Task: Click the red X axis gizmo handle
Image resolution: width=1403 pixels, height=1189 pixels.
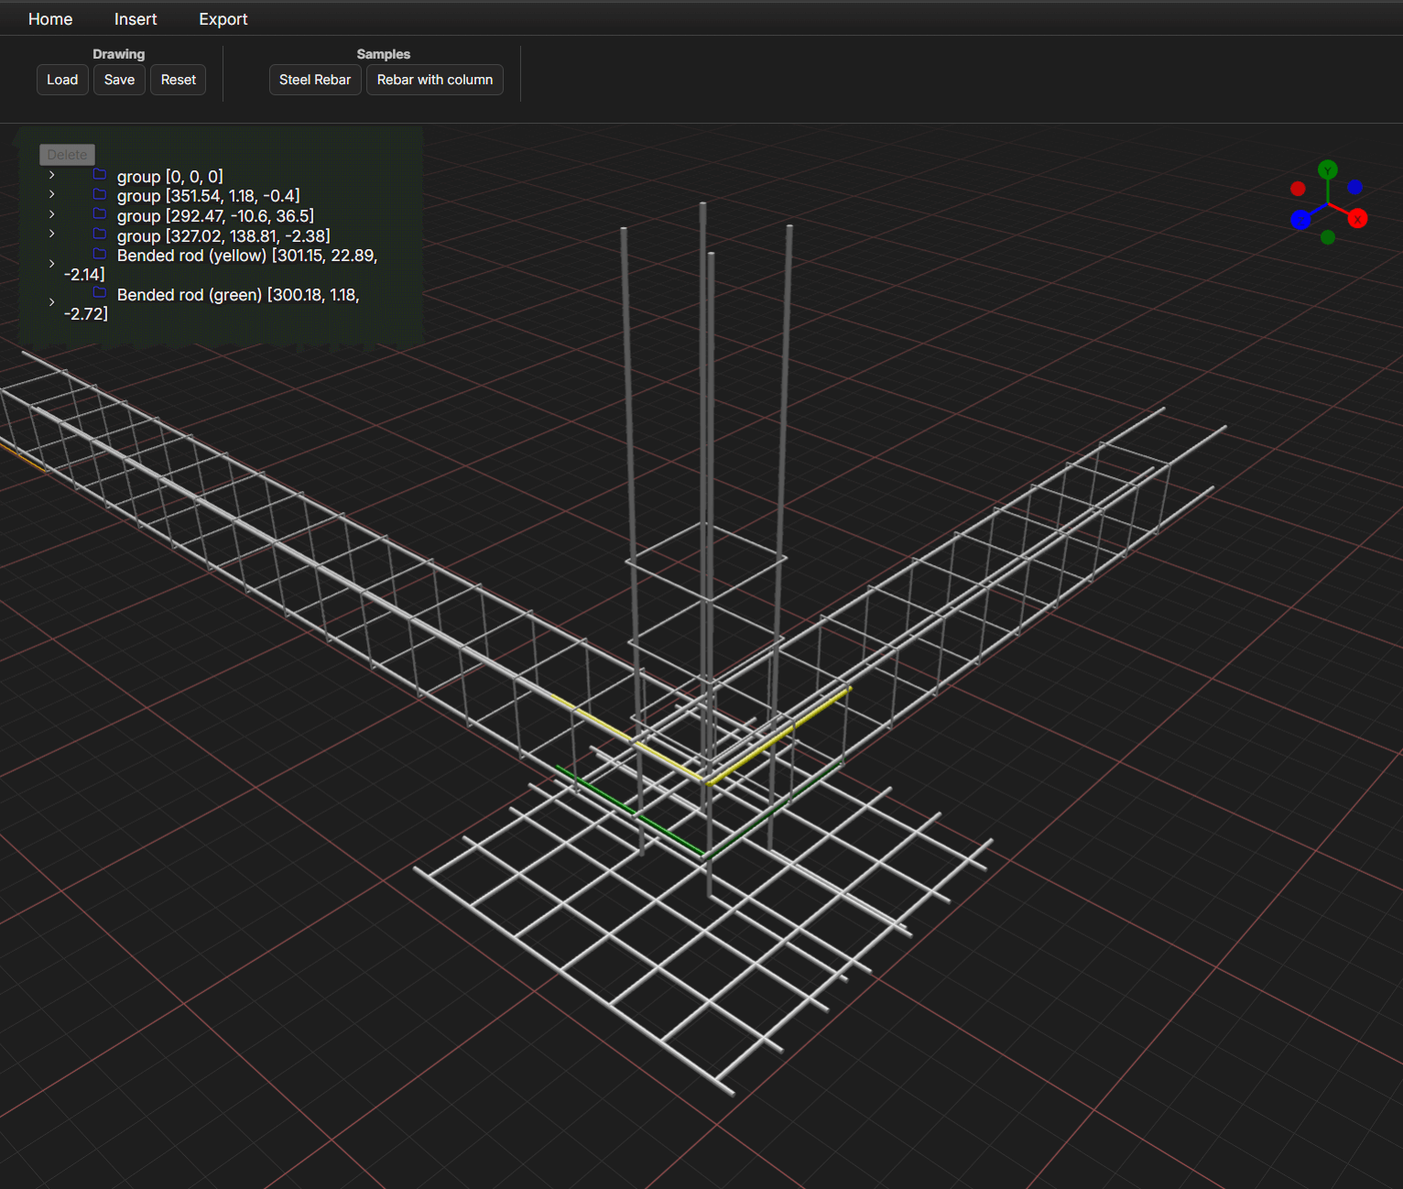Action: click(x=1357, y=219)
